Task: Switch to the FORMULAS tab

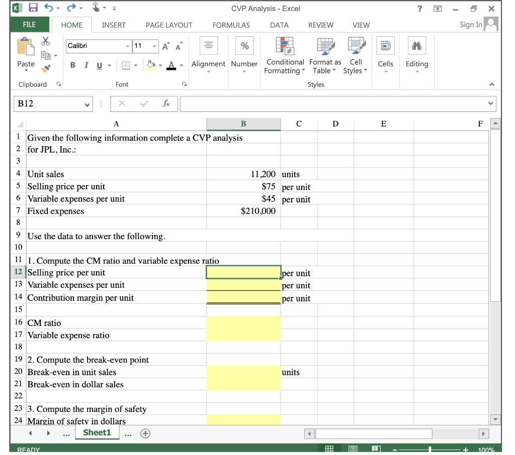Action: point(231,25)
